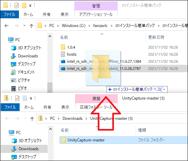Sort by 種類 column header in lower window
The width and height of the screenshot is (188, 161).
coord(142,130)
